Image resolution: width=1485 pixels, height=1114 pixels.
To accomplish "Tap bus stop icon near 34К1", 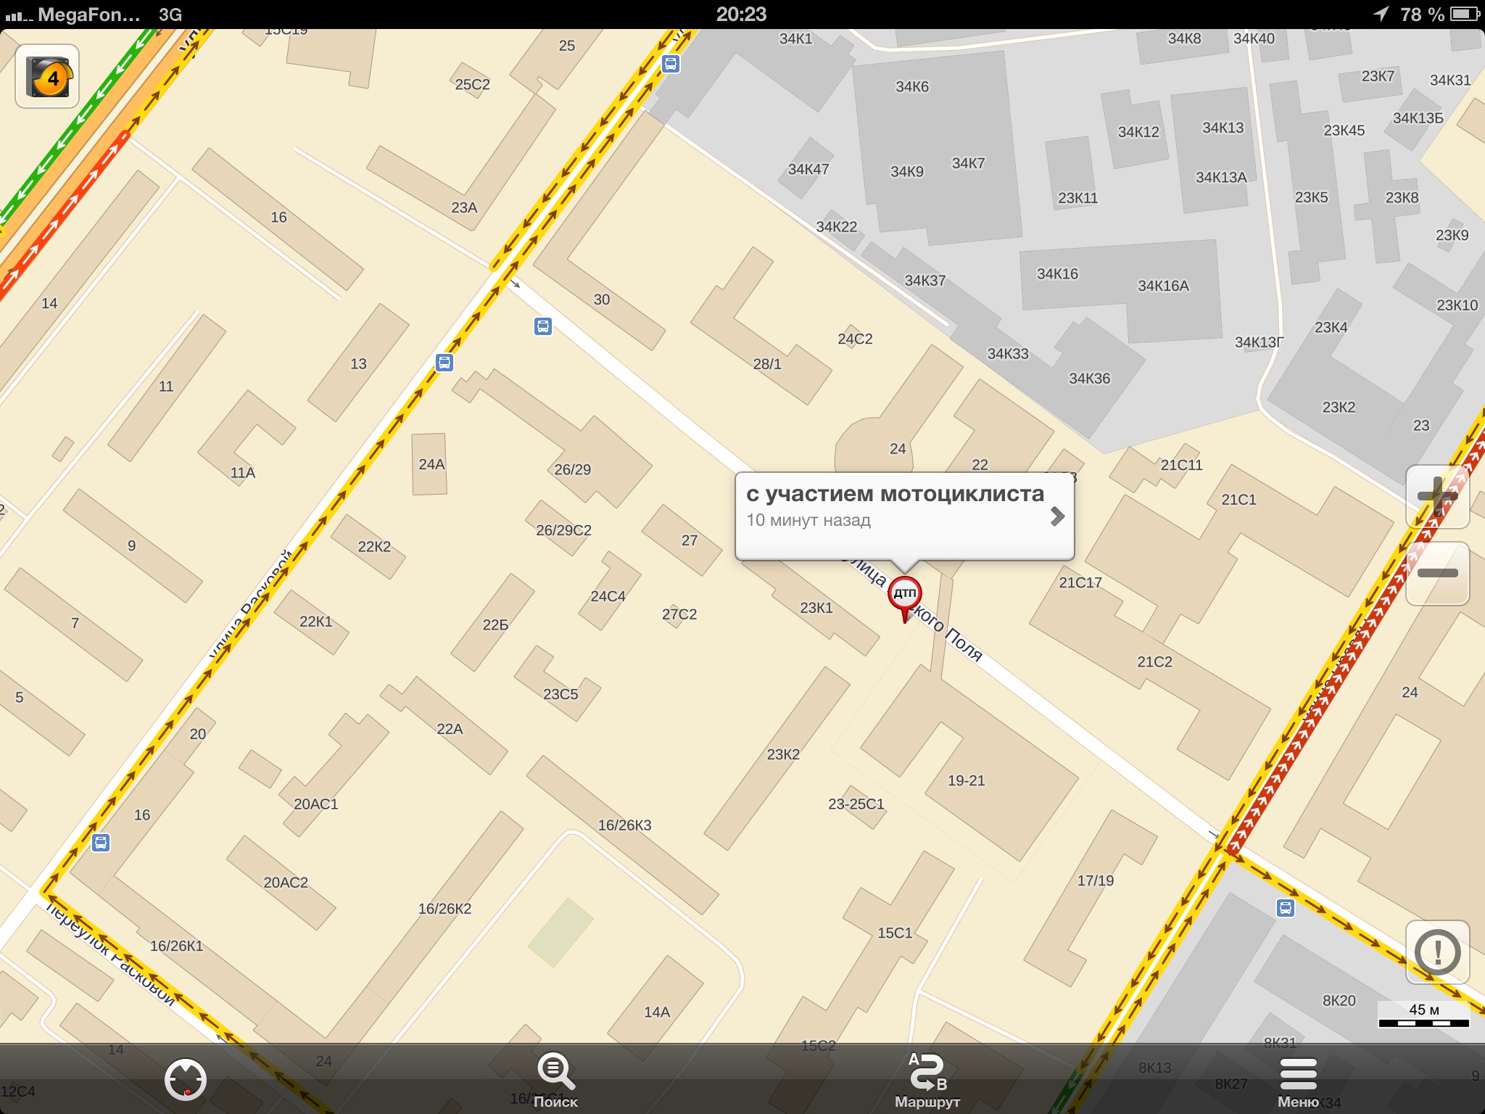I will tap(671, 64).
